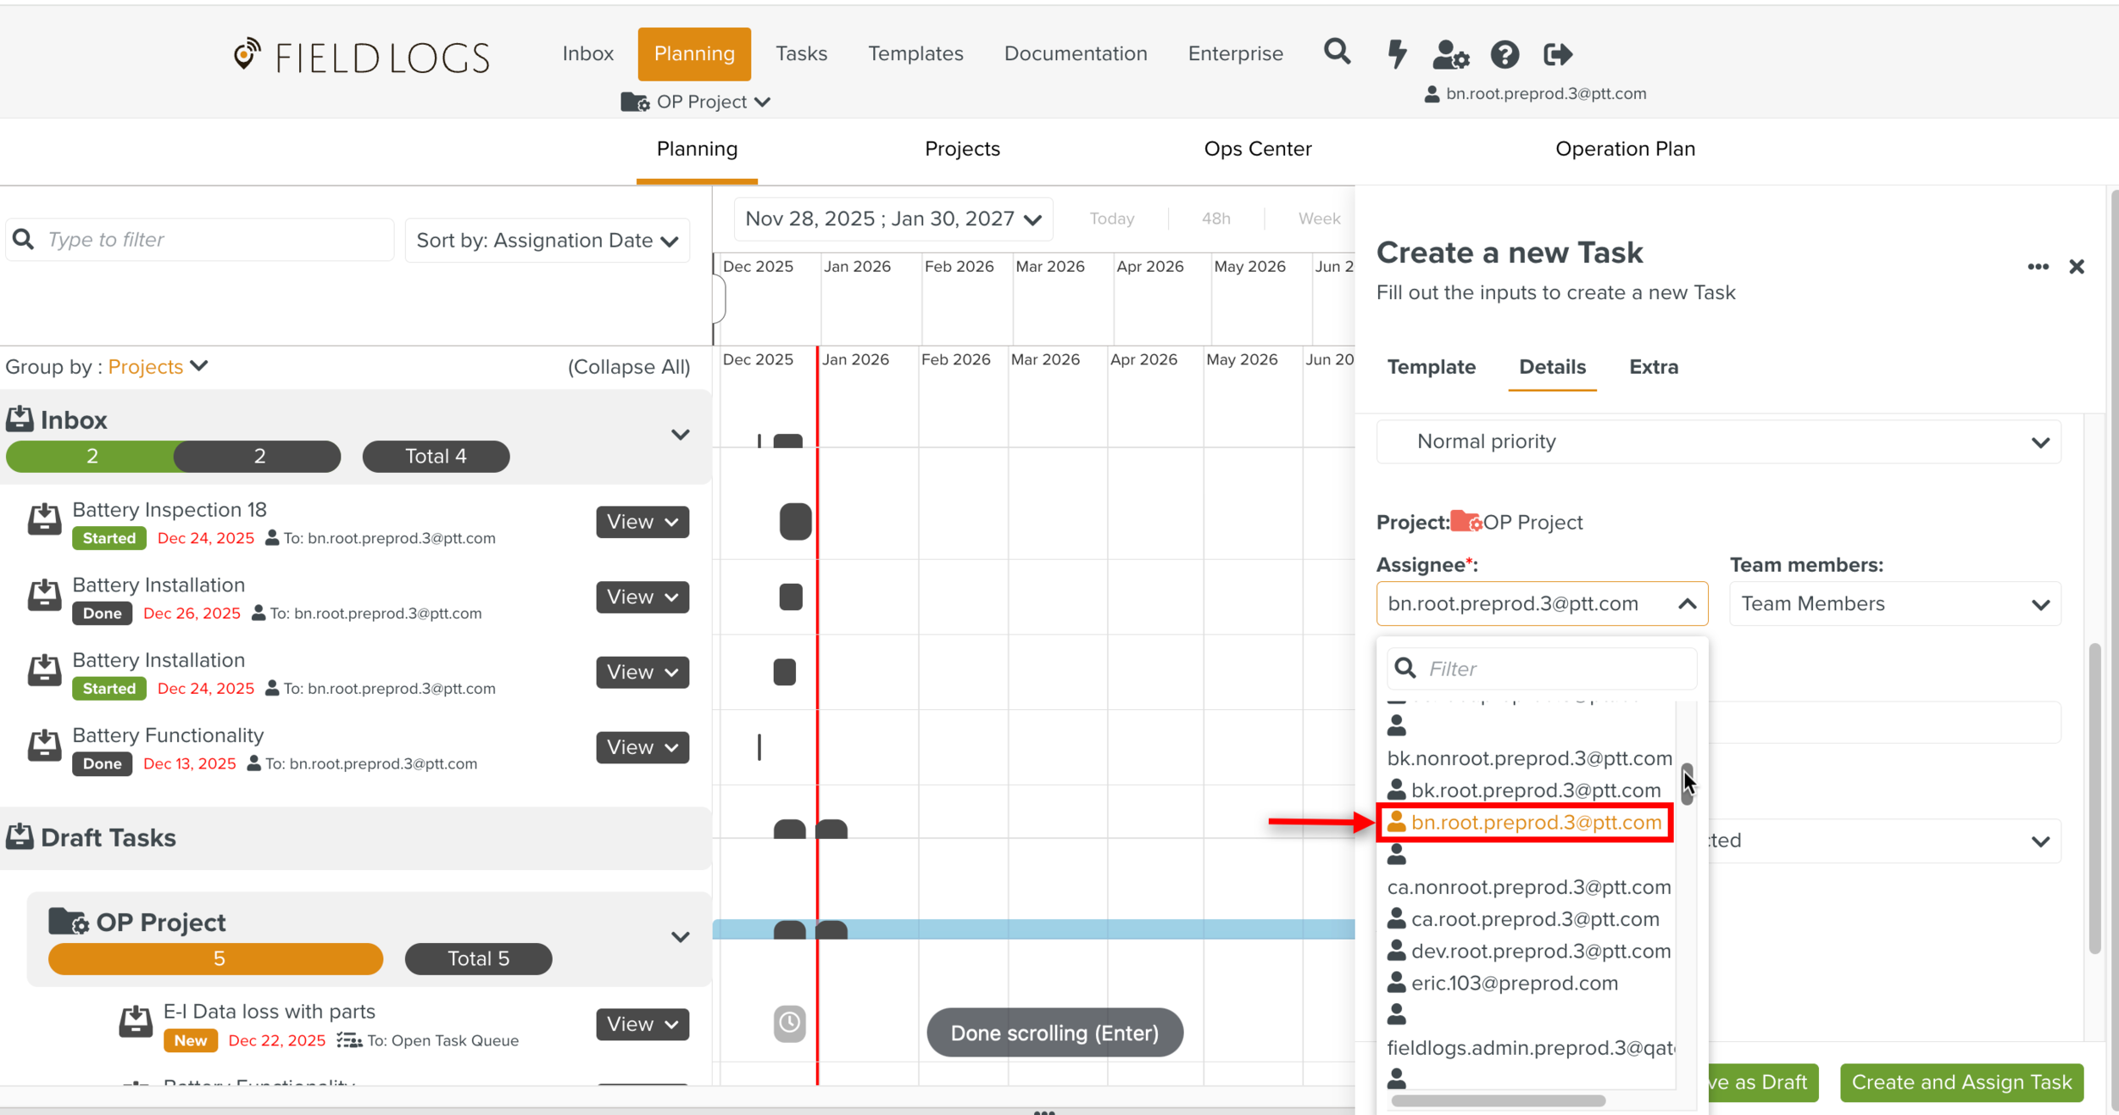The image size is (2119, 1115).
Task: Close the Create a new Task panel
Action: pyautogui.click(x=2077, y=267)
